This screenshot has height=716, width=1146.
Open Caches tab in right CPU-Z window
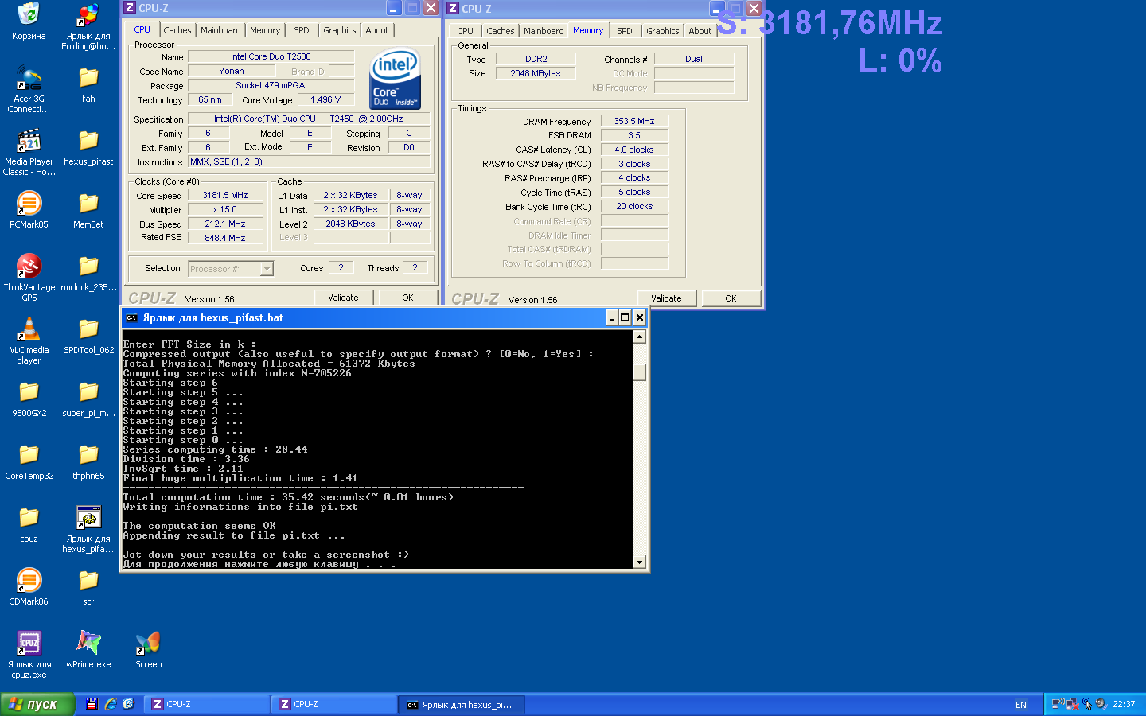tap(501, 31)
